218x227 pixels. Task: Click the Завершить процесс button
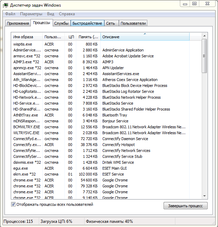click(x=185, y=206)
